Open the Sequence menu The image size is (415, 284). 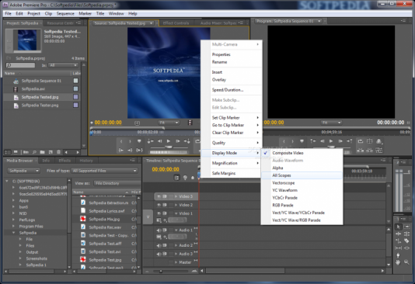(x=65, y=13)
